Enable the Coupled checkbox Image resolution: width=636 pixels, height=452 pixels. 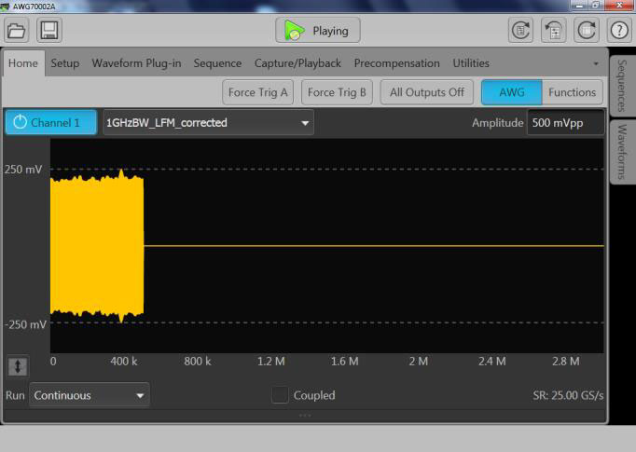[x=280, y=395]
